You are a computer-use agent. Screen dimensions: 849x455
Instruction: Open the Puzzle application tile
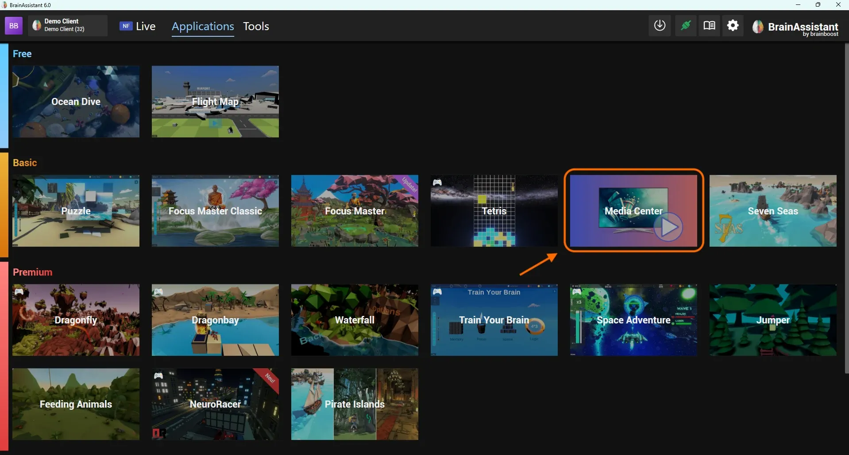click(x=76, y=211)
